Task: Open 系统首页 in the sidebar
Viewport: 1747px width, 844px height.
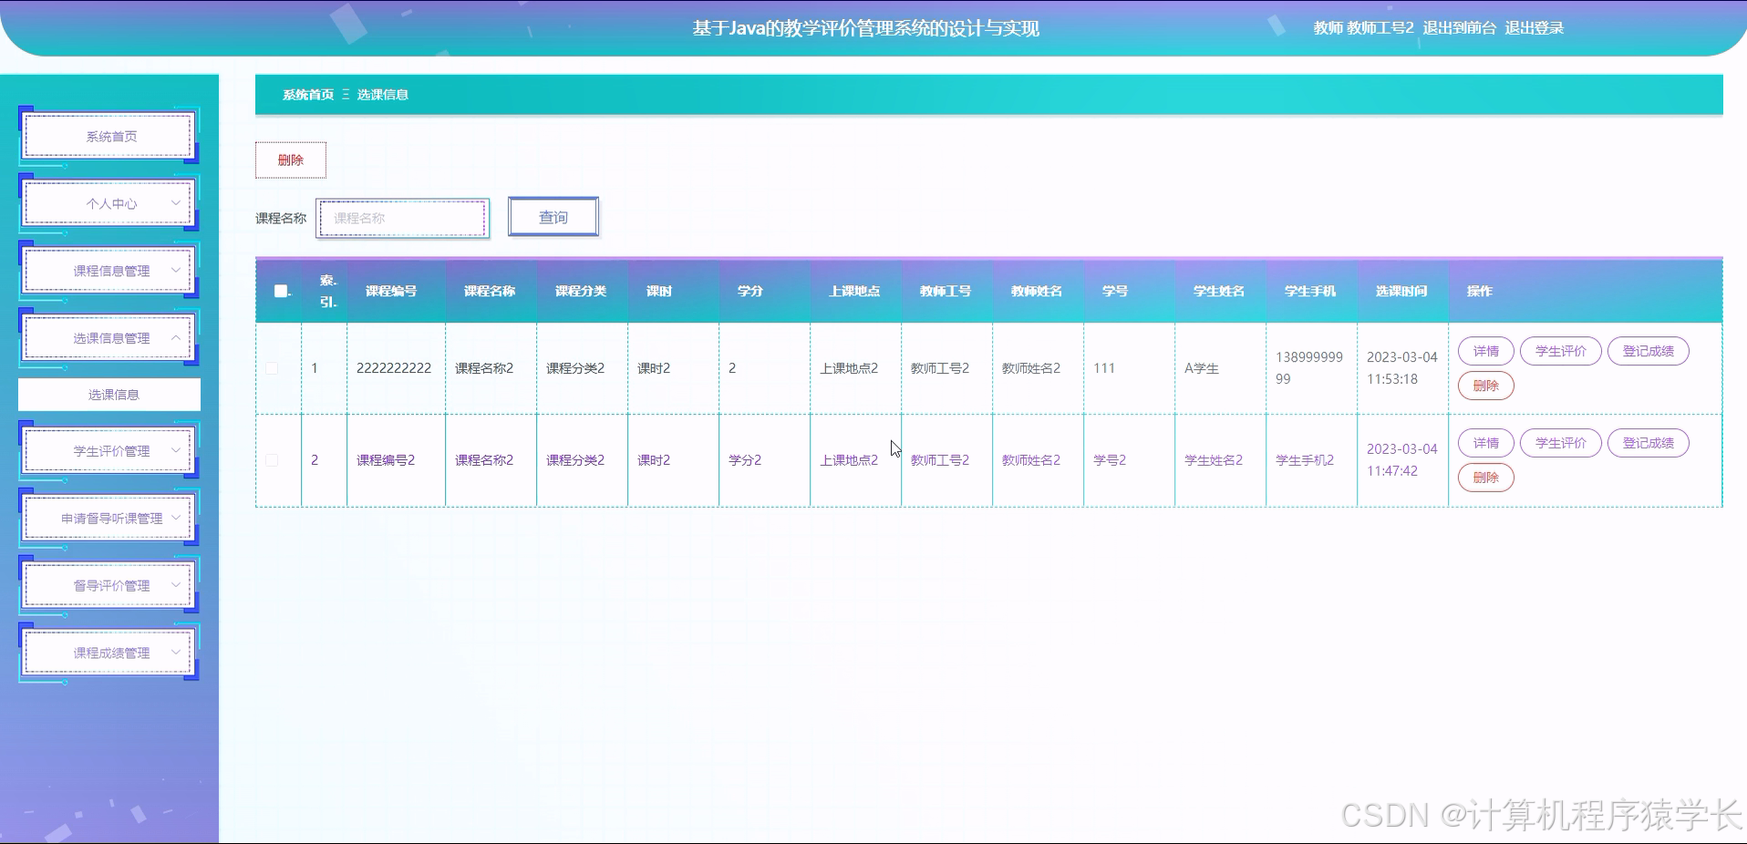Action: point(109,137)
